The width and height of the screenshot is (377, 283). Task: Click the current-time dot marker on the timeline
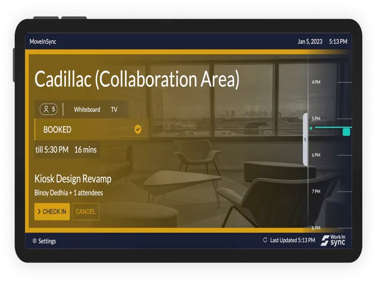pos(311,128)
